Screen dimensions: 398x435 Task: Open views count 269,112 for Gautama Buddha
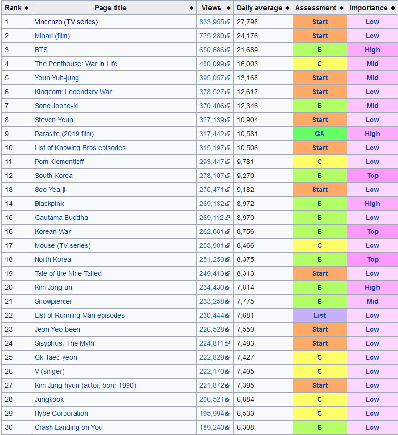tap(212, 218)
